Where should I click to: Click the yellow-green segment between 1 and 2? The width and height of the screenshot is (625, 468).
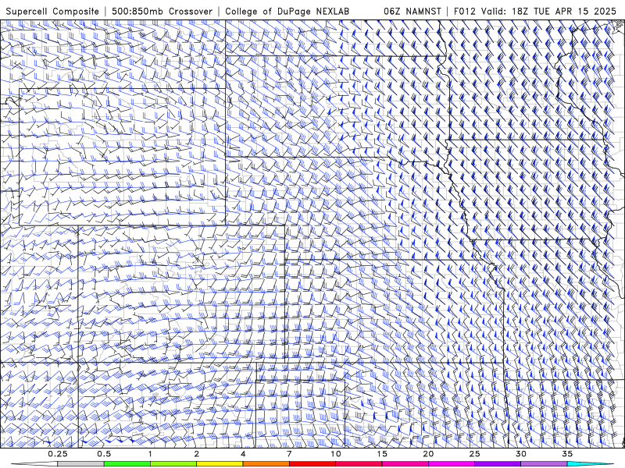[x=173, y=464]
